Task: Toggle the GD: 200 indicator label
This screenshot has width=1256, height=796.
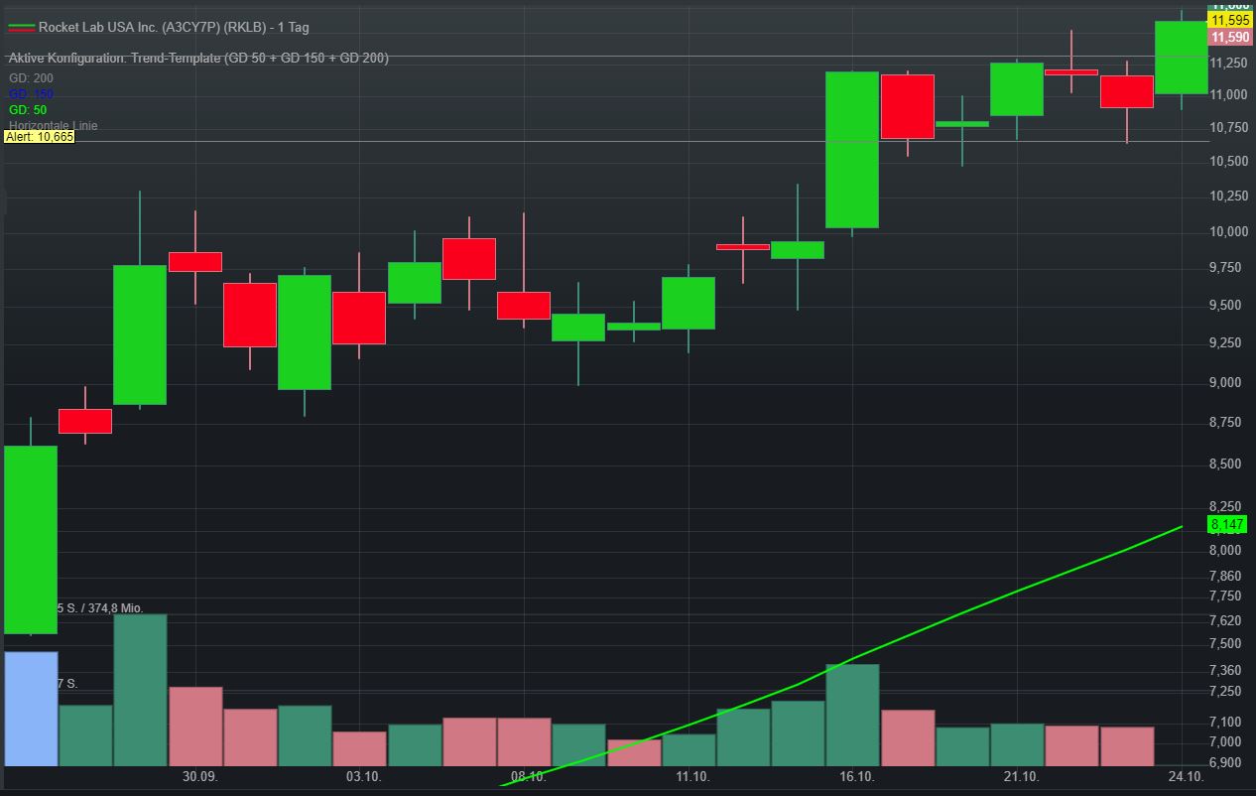Action: pyautogui.click(x=31, y=77)
